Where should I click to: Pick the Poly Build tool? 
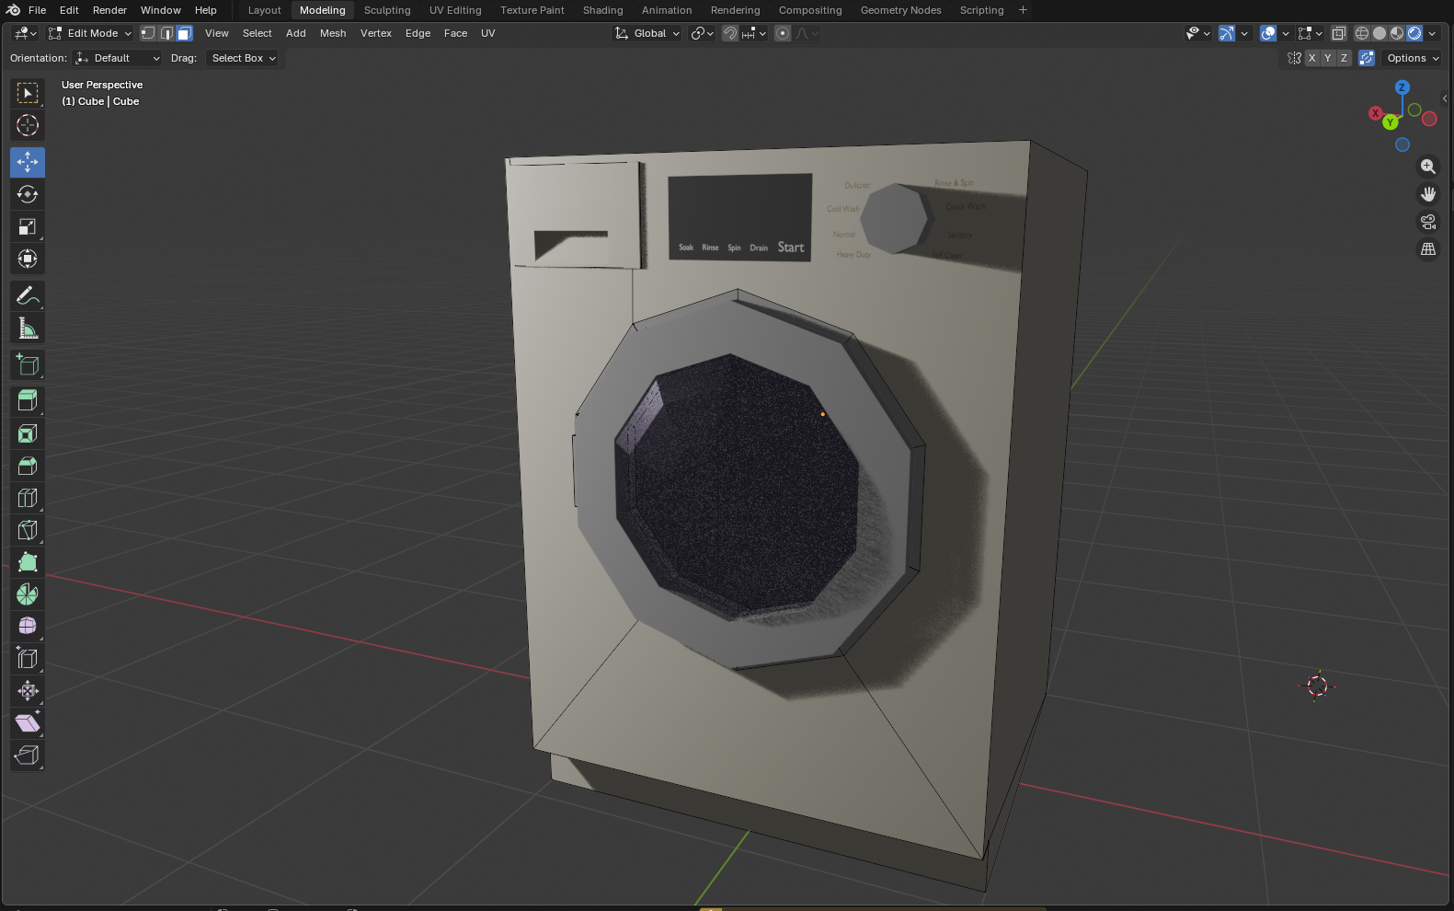tap(28, 562)
